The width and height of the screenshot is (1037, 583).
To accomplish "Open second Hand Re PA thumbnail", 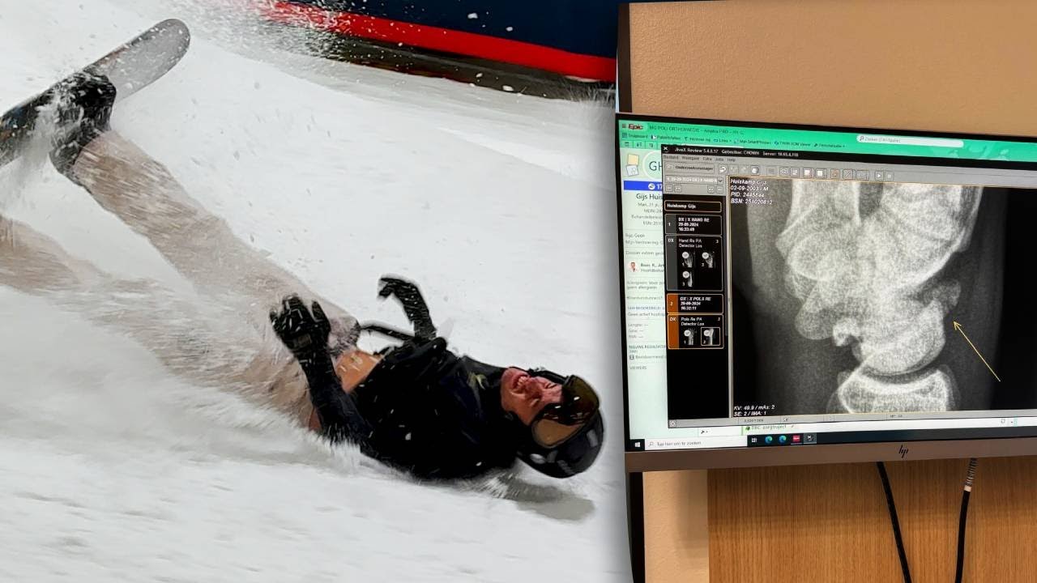I will [x=707, y=260].
